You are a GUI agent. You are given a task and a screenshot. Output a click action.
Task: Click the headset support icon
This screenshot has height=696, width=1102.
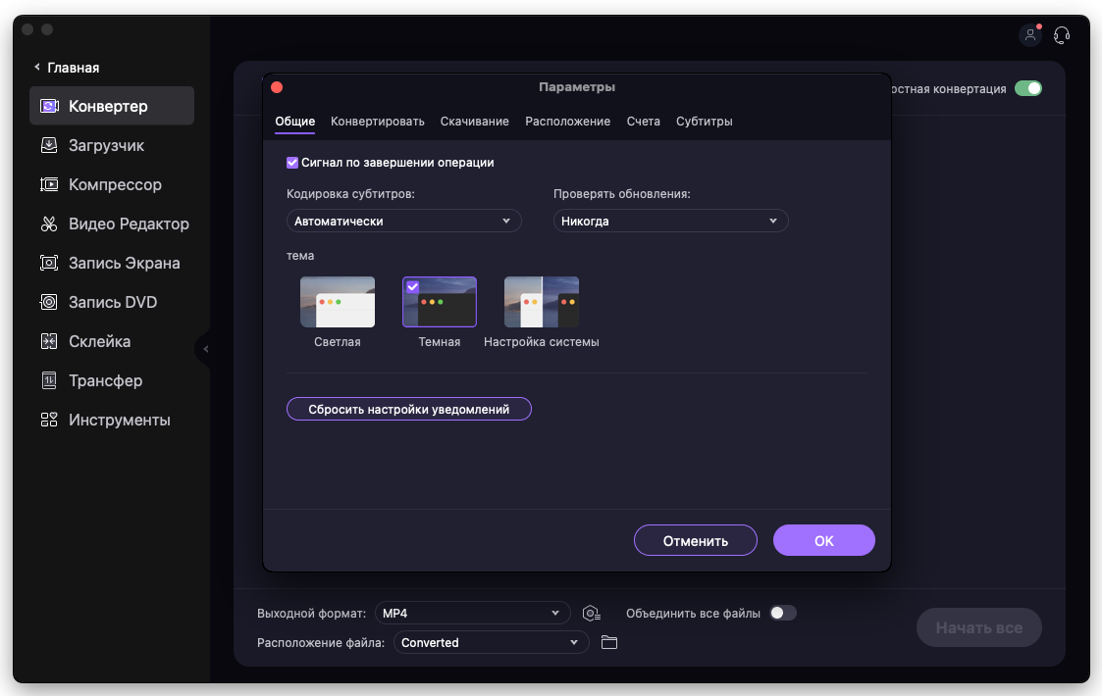1061,35
